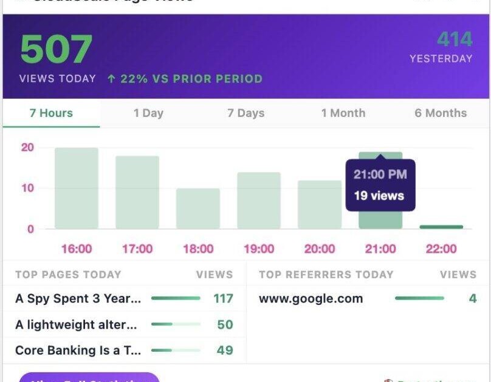Click the www.google.com referrer

click(311, 298)
